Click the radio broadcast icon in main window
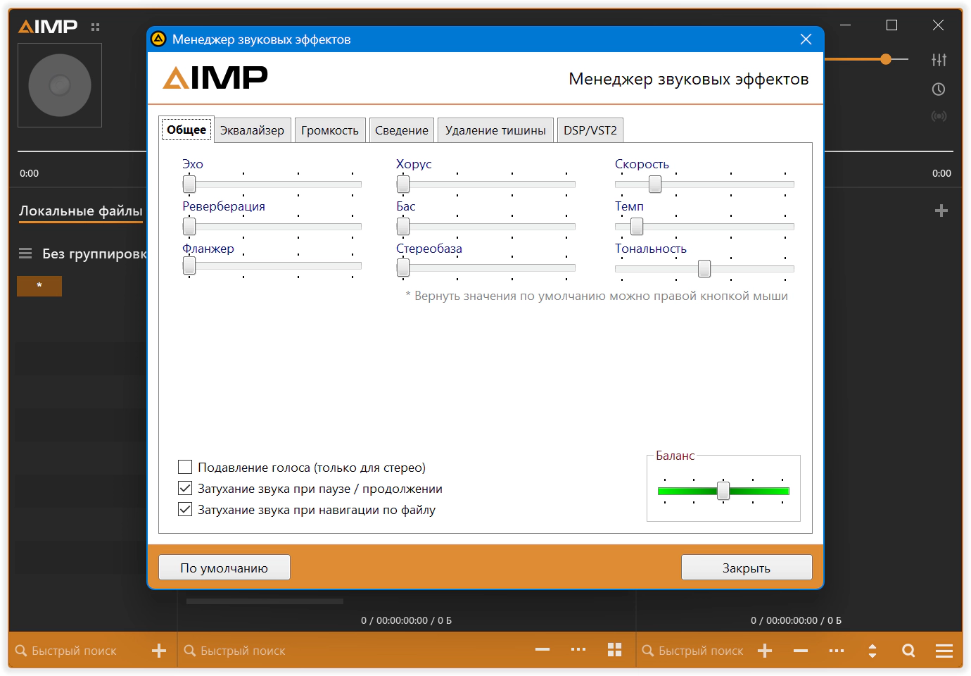971x676 pixels. [939, 116]
